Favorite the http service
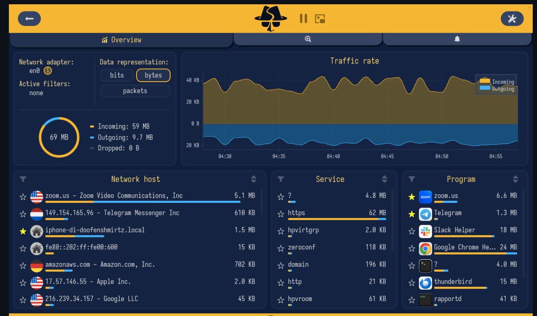The height and width of the screenshot is (316, 537). point(281,283)
